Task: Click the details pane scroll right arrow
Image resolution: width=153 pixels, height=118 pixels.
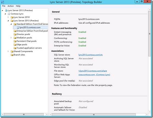Action: click(147, 115)
